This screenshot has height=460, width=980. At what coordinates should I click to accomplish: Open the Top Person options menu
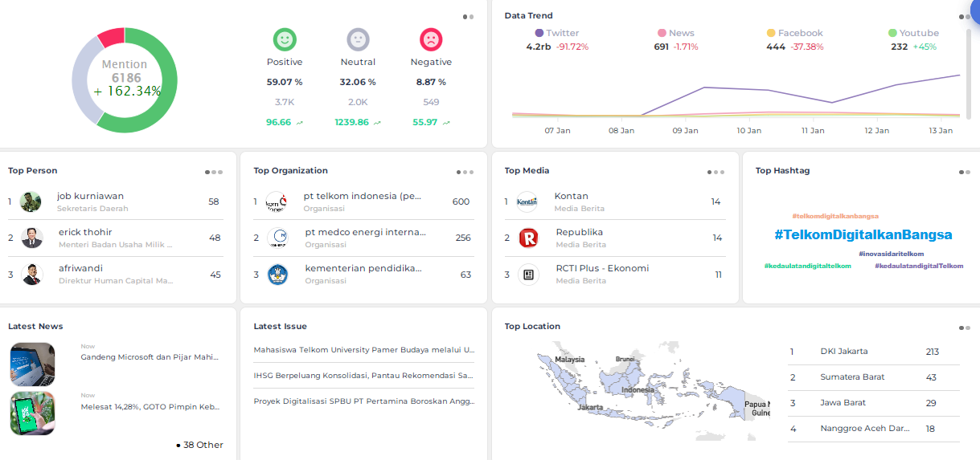tap(214, 172)
